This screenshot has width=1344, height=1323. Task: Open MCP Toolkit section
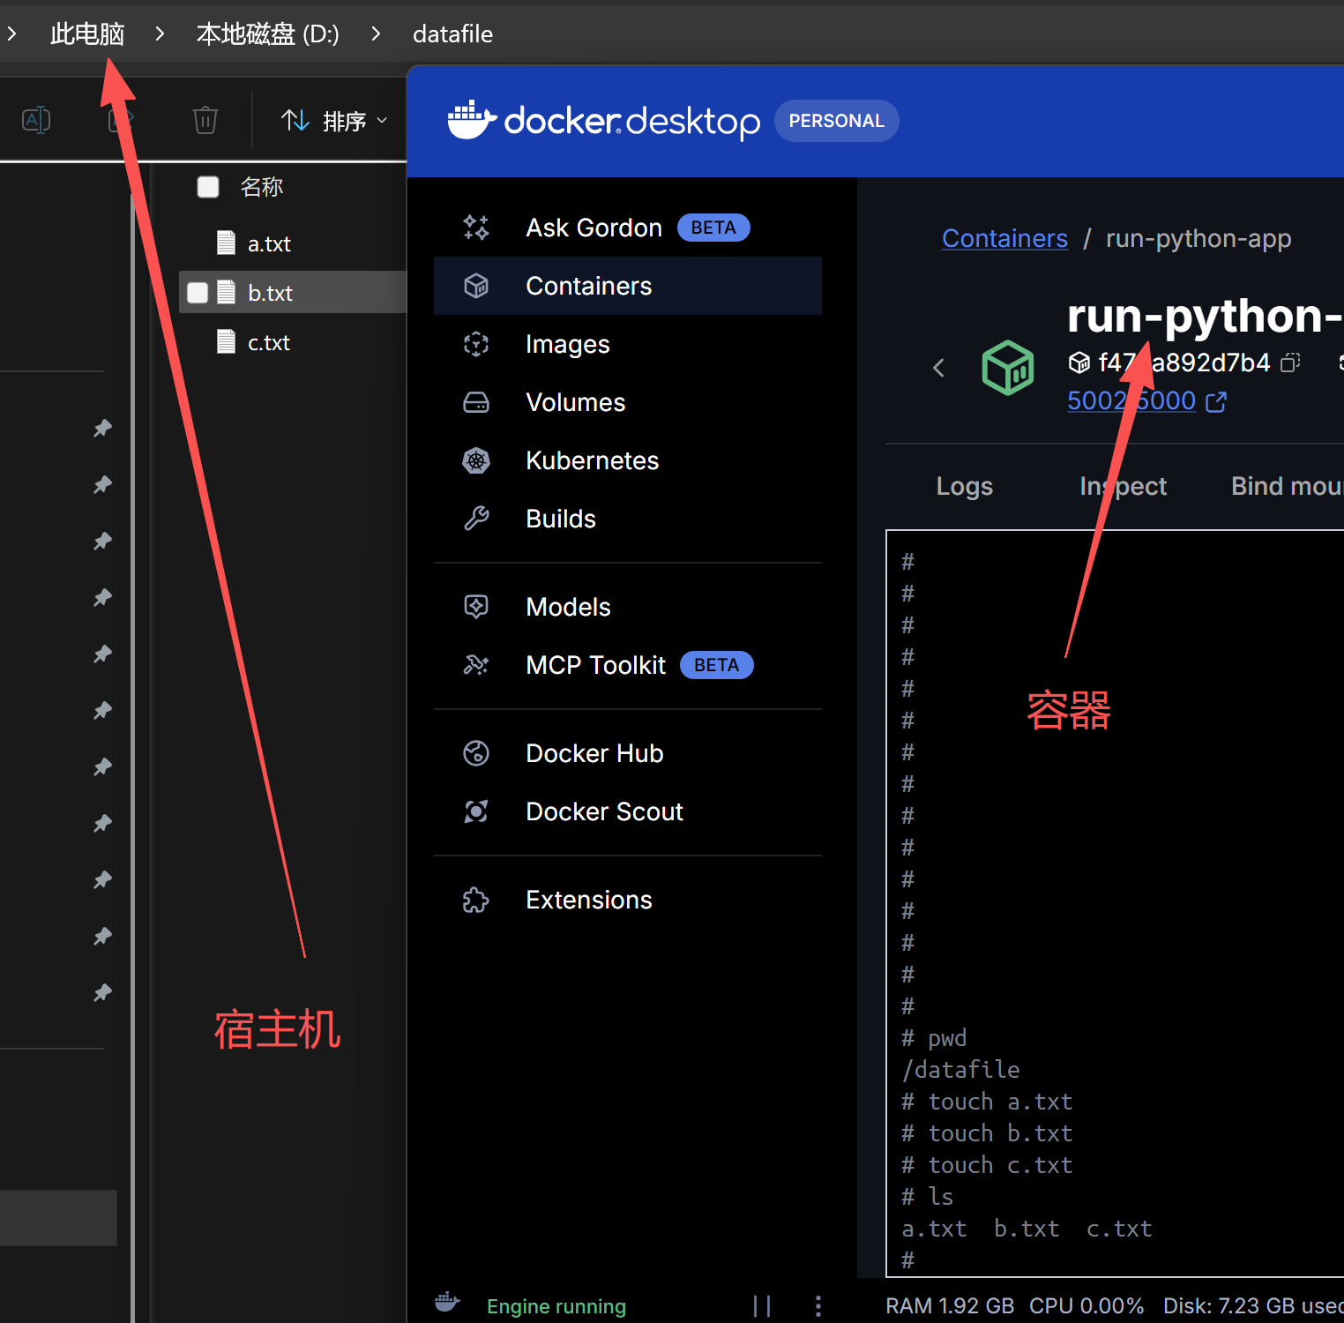pyautogui.click(x=628, y=665)
